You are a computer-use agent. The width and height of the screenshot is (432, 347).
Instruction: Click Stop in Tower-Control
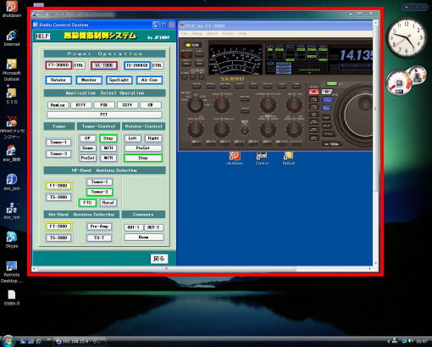pyautogui.click(x=108, y=138)
